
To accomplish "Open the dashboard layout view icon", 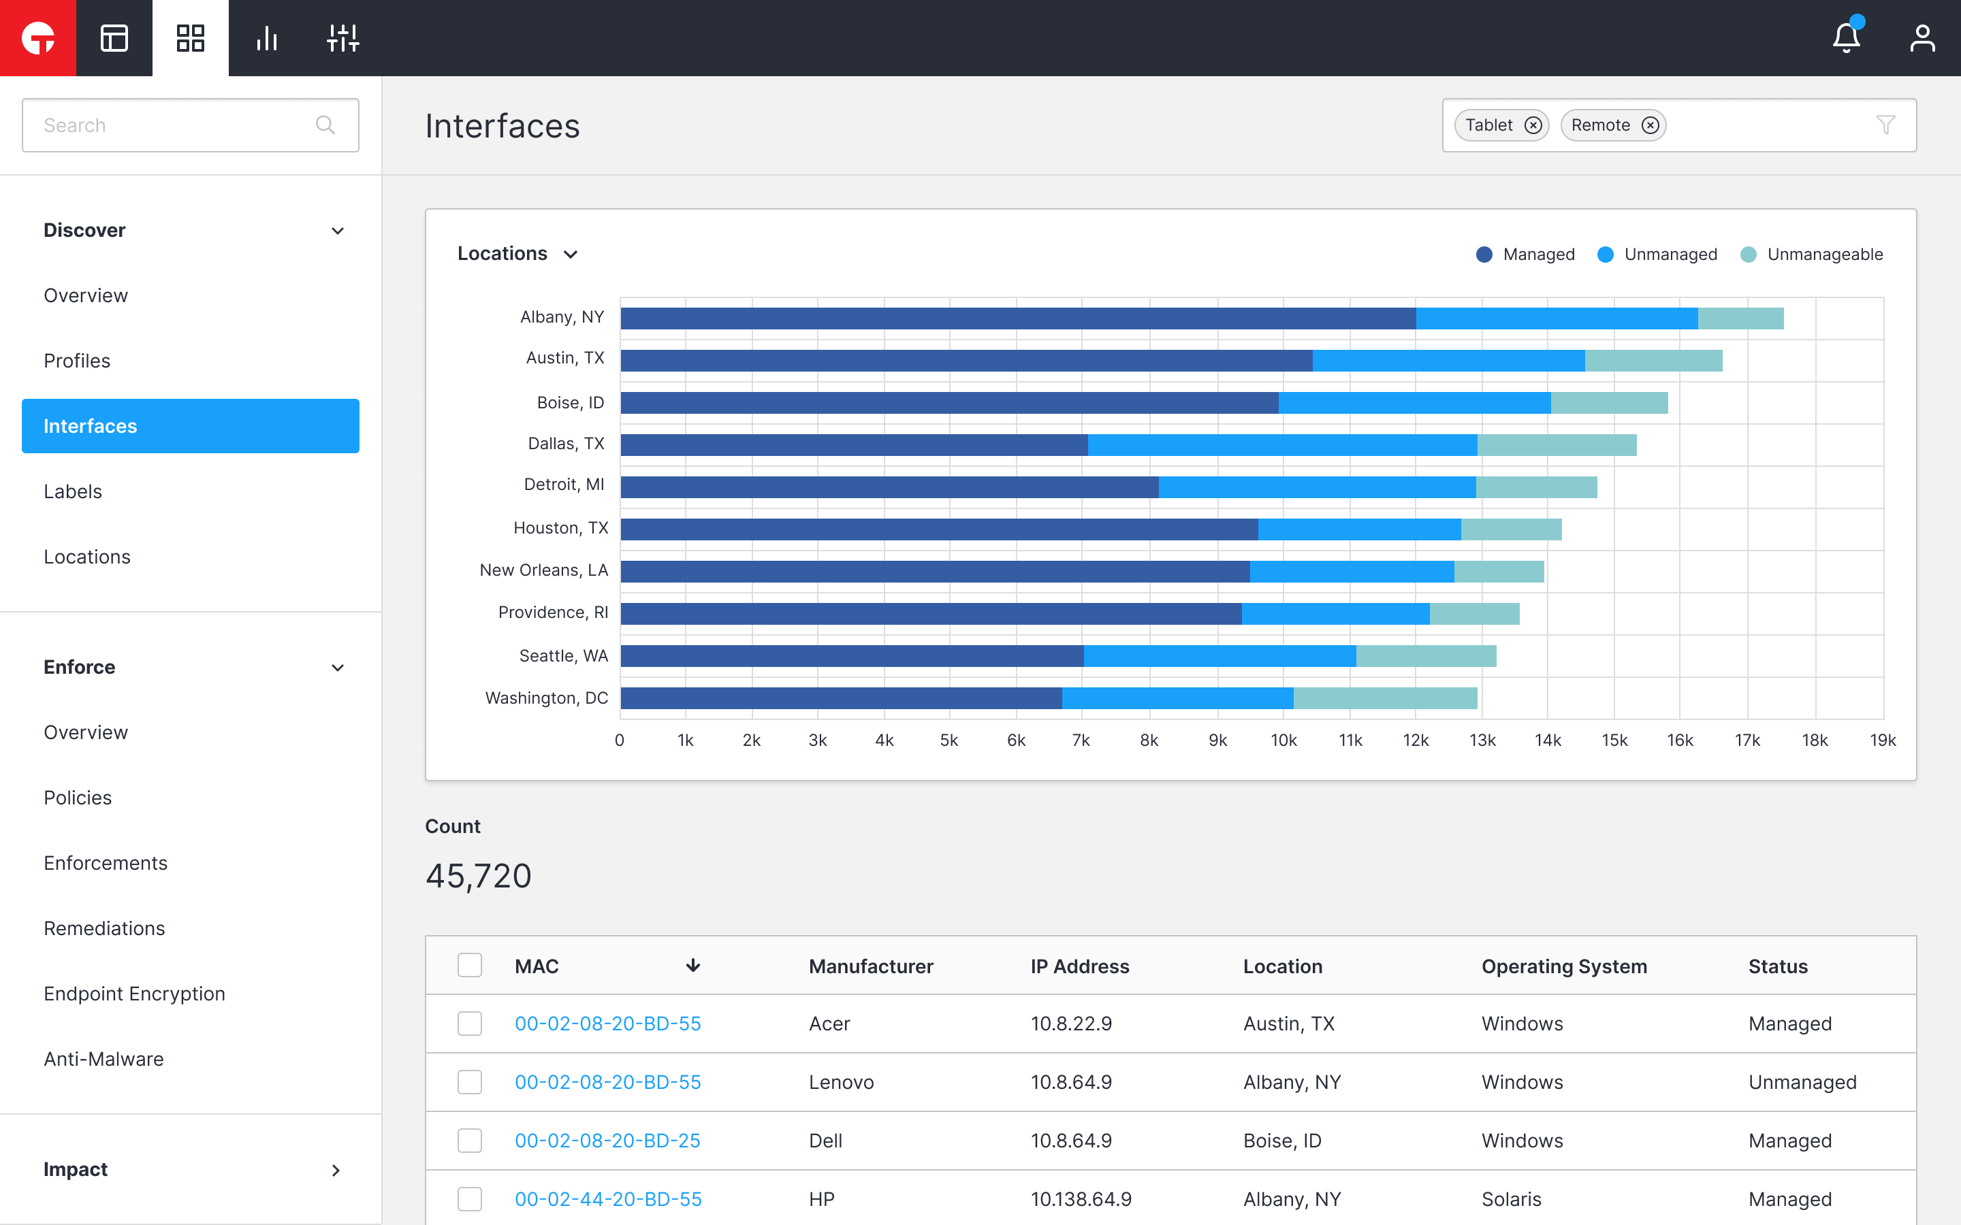I will (114, 37).
